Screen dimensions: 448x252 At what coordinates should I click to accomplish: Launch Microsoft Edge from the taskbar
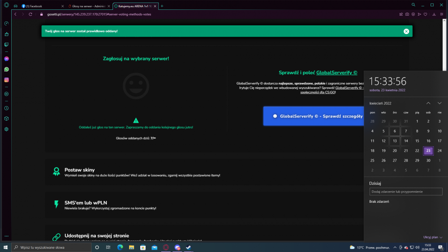(x=120, y=248)
